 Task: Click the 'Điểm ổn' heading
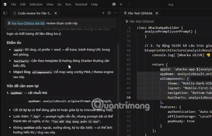tap(14, 43)
